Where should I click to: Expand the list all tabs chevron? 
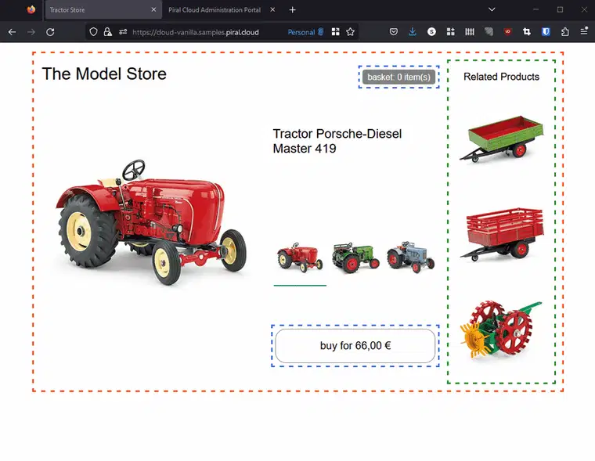point(492,9)
